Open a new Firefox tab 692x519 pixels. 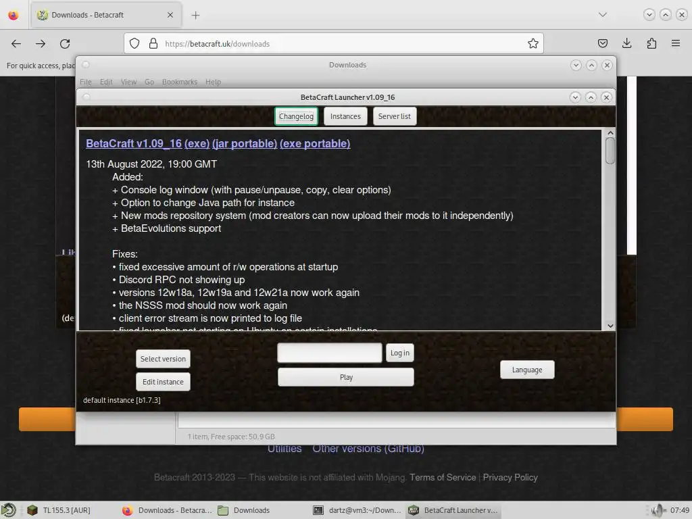[195, 16]
